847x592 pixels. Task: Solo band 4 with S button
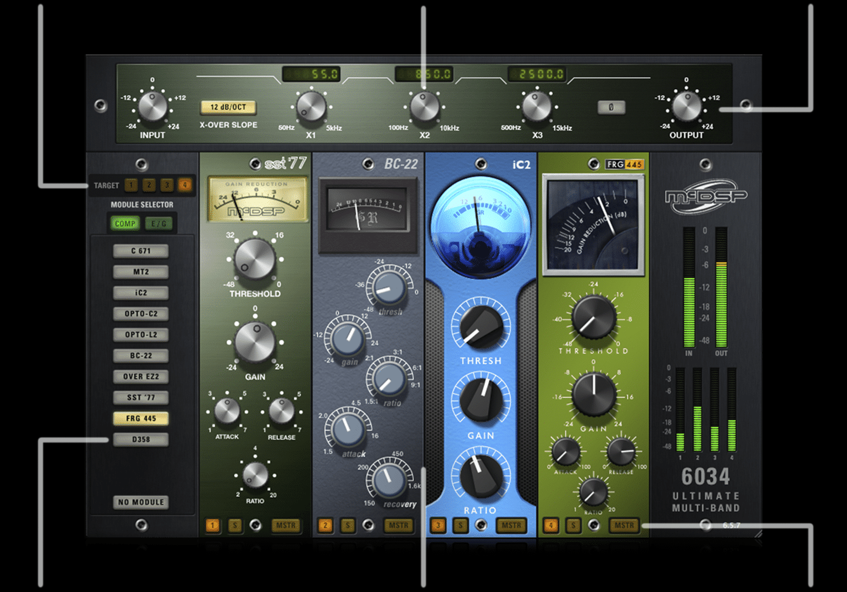[573, 525]
